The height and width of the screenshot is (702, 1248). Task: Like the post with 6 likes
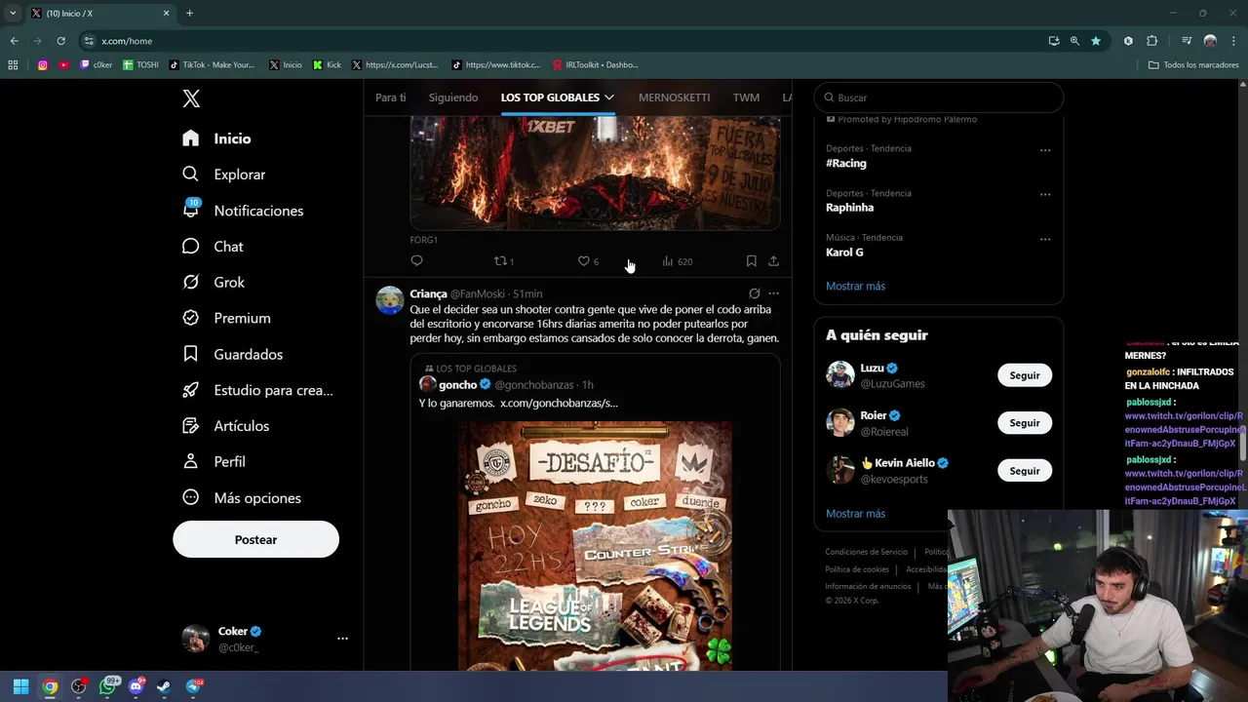tap(588, 260)
